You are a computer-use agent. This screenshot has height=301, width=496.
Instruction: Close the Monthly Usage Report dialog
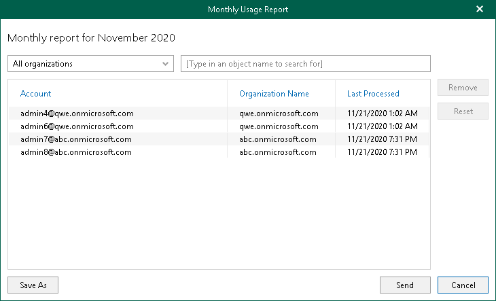(x=480, y=10)
